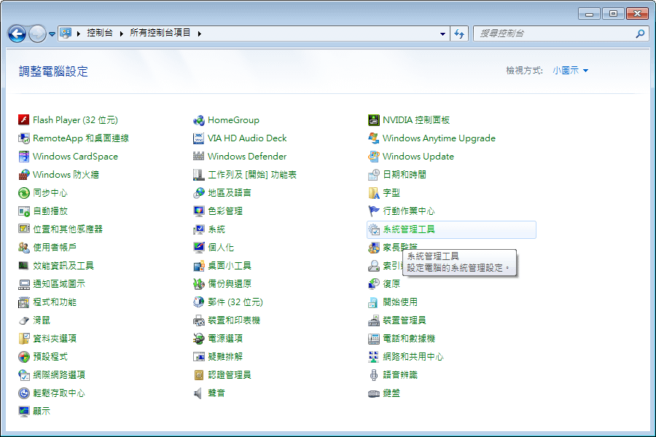Open the 位置和其他感應器 link
The image size is (656, 437).
click(x=68, y=229)
